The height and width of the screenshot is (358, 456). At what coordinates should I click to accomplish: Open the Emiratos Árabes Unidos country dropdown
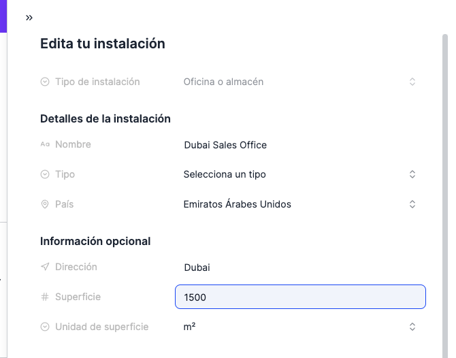click(x=300, y=204)
